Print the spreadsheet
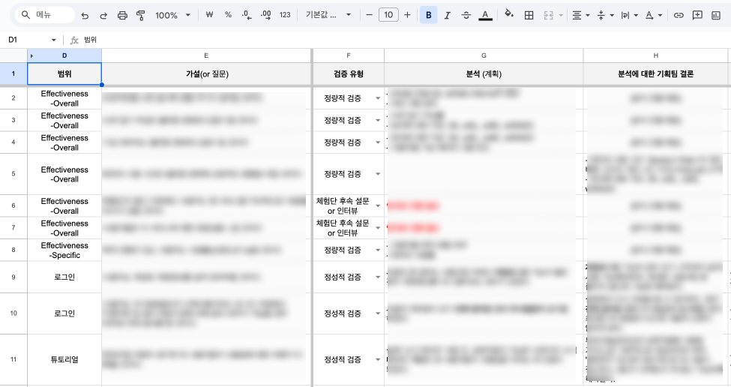 (122, 15)
